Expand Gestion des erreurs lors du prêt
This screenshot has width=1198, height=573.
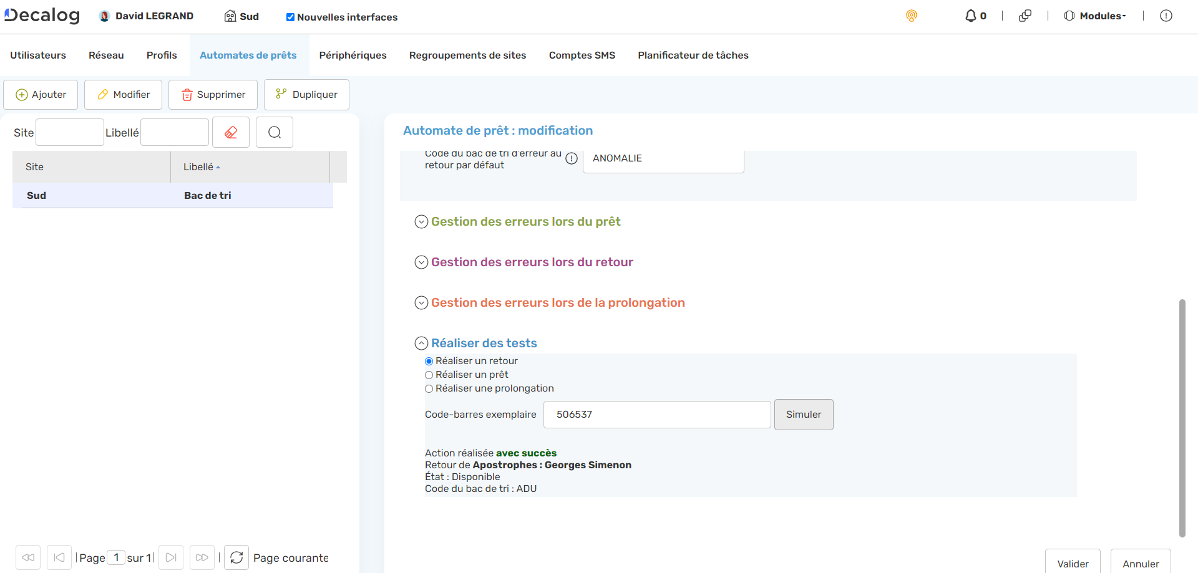coord(422,222)
